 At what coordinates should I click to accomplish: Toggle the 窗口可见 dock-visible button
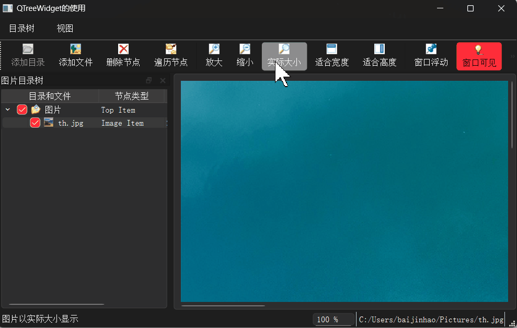[x=479, y=56]
